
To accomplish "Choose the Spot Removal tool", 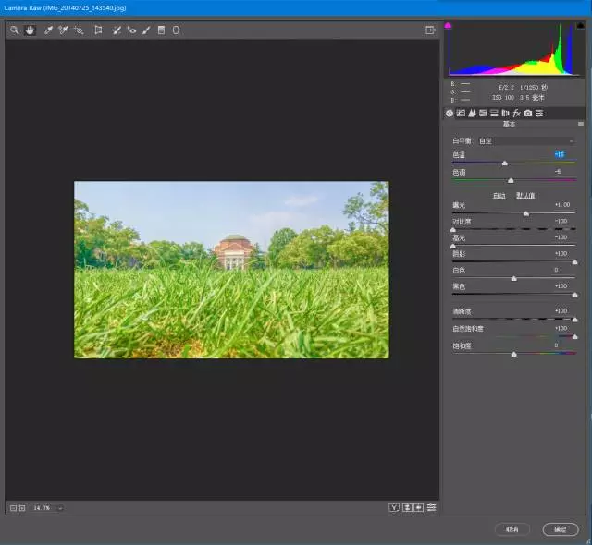I will [117, 30].
